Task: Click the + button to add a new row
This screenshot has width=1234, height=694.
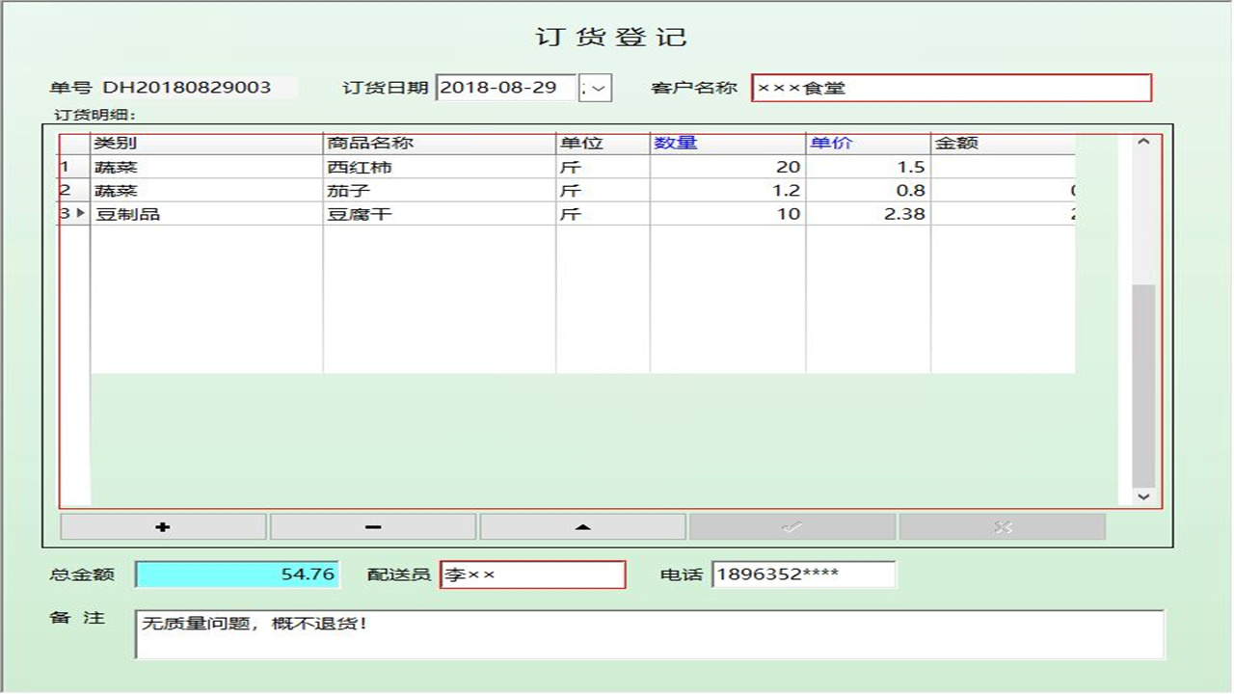Action: pos(164,526)
